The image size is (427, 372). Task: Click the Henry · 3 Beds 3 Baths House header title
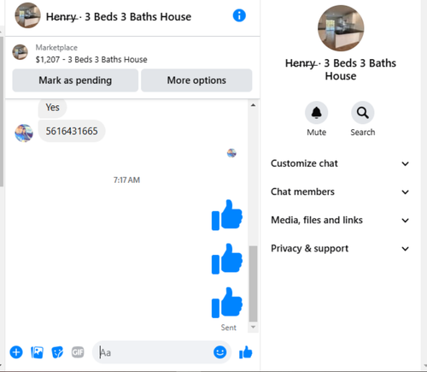coord(119,17)
